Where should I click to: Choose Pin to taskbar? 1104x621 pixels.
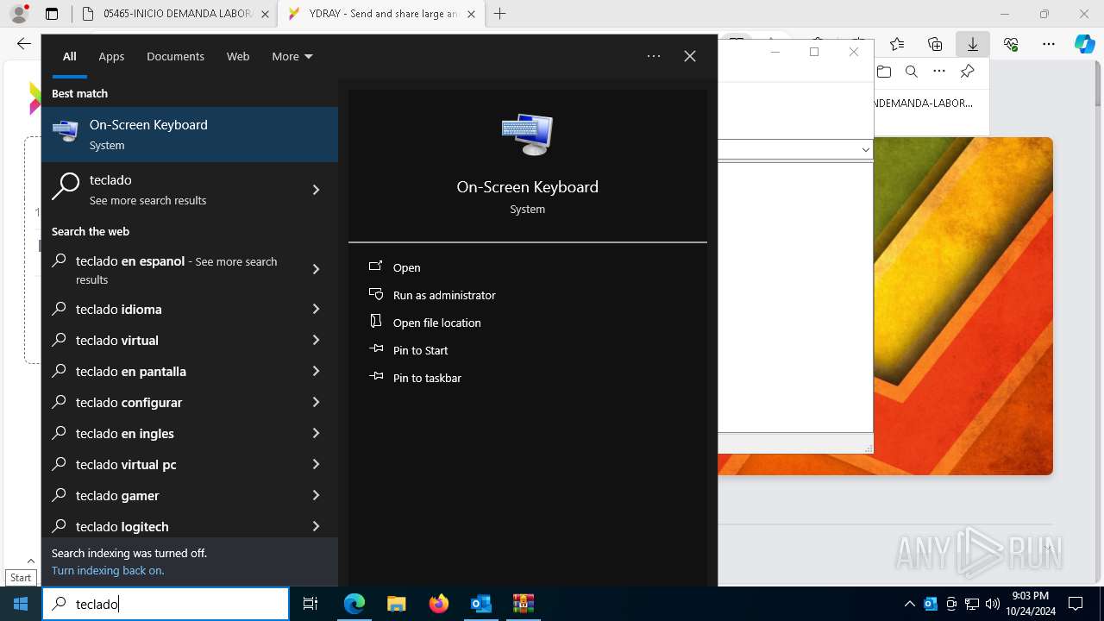[427, 378]
